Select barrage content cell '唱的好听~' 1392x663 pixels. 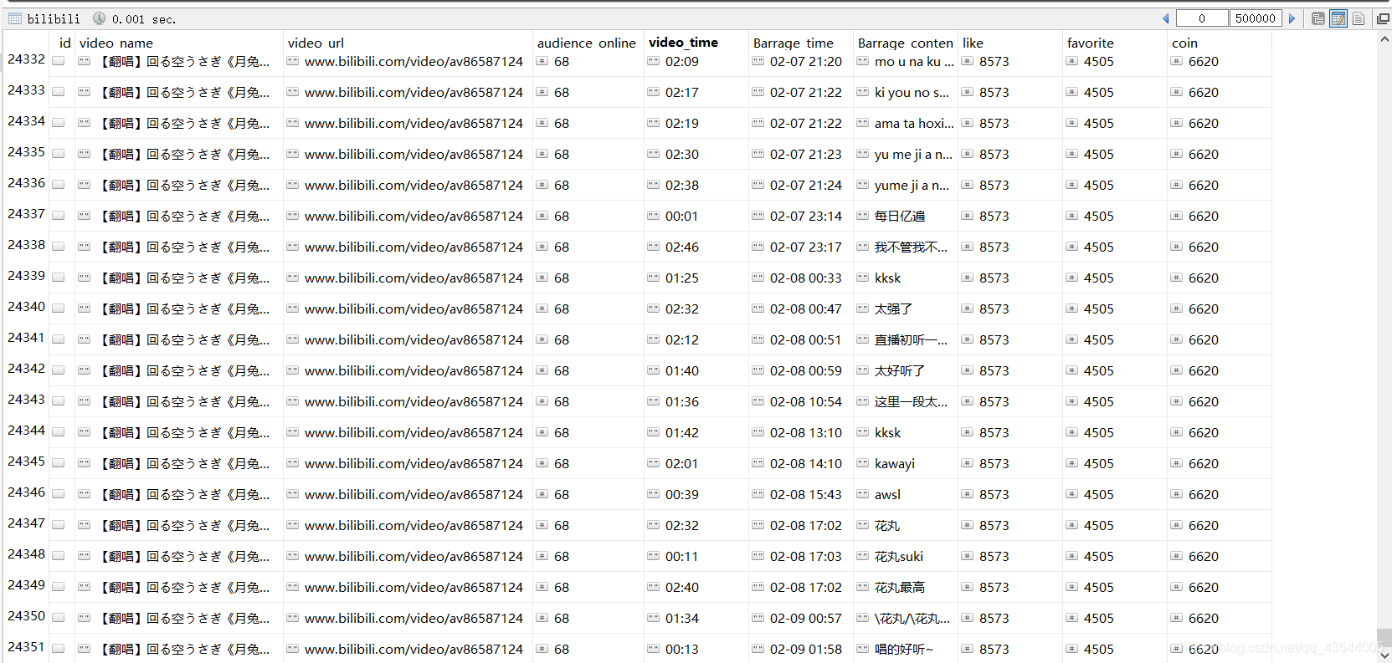[904, 650]
